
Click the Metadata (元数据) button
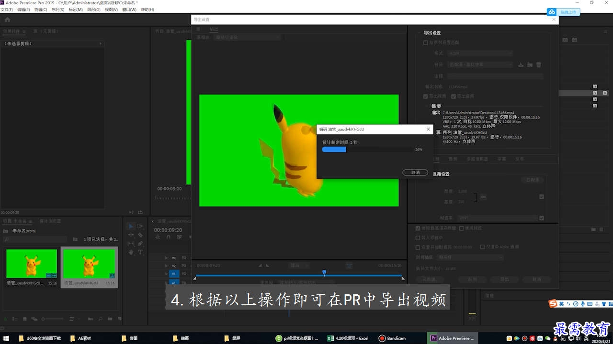(429, 279)
